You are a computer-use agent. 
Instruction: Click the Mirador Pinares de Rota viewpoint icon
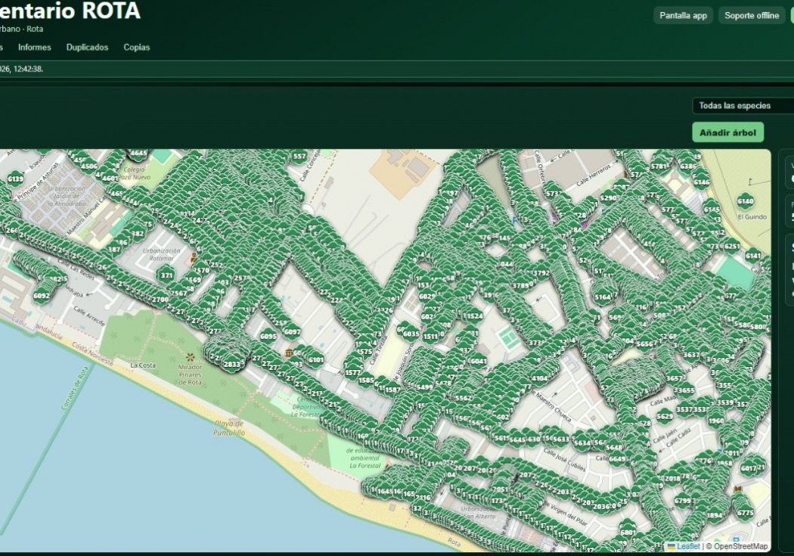(x=191, y=357)
